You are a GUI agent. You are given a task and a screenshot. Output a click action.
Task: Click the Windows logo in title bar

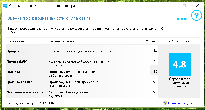[x=5, y=6]
